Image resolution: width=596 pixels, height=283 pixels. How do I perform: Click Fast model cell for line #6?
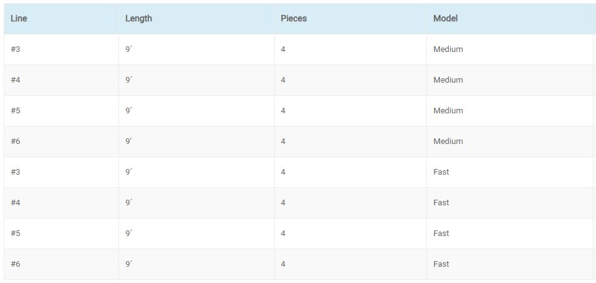(510, 264)
